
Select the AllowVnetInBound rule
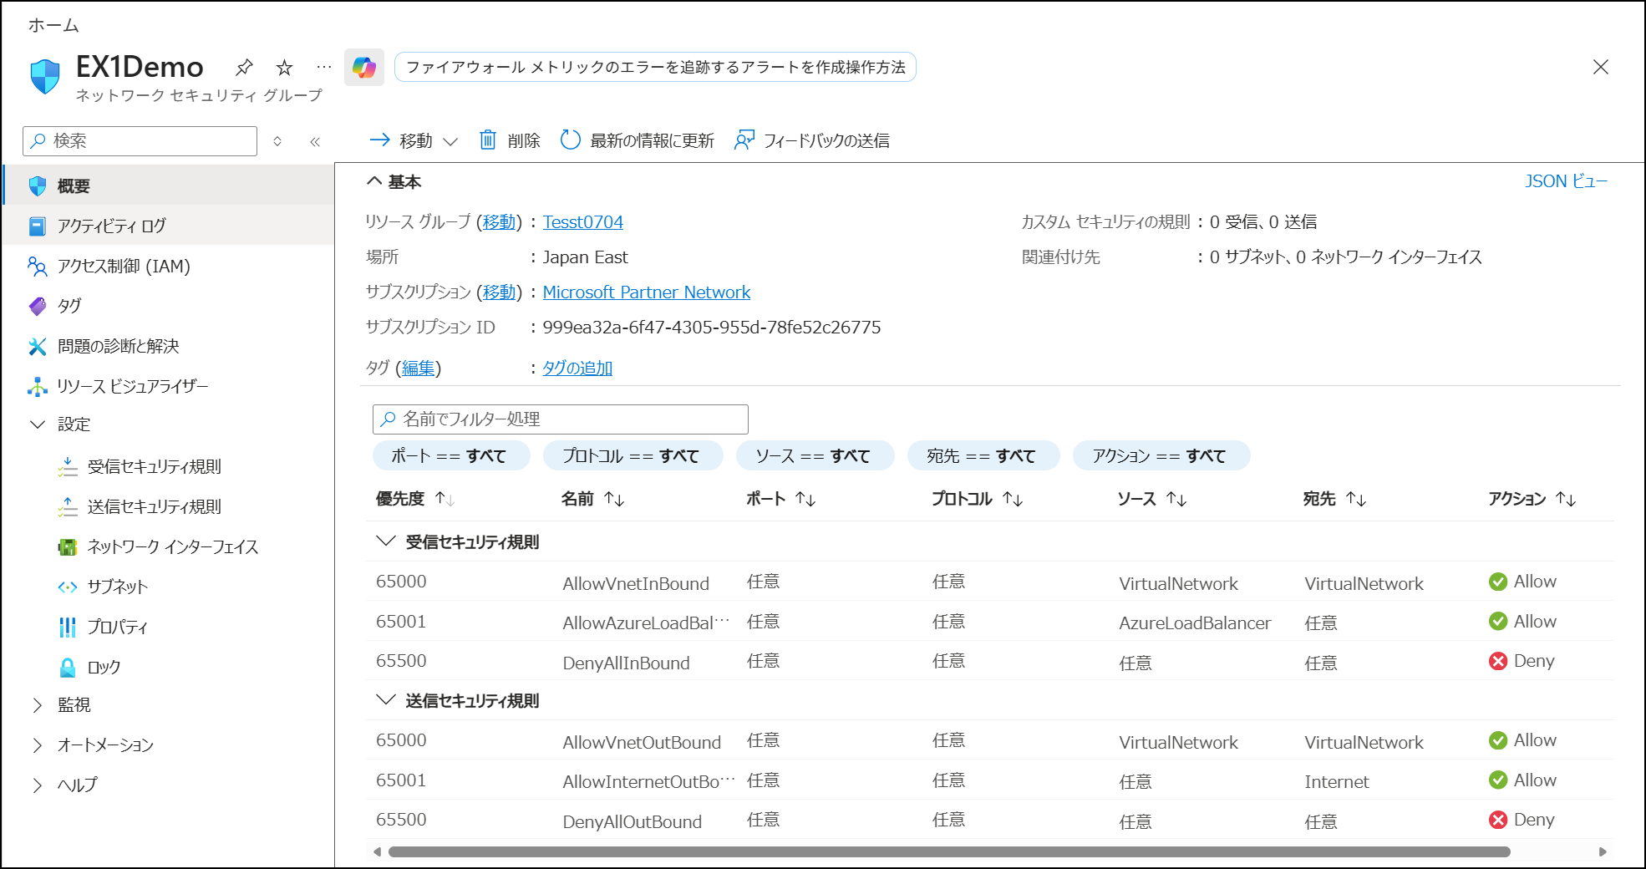click(636, 583)
